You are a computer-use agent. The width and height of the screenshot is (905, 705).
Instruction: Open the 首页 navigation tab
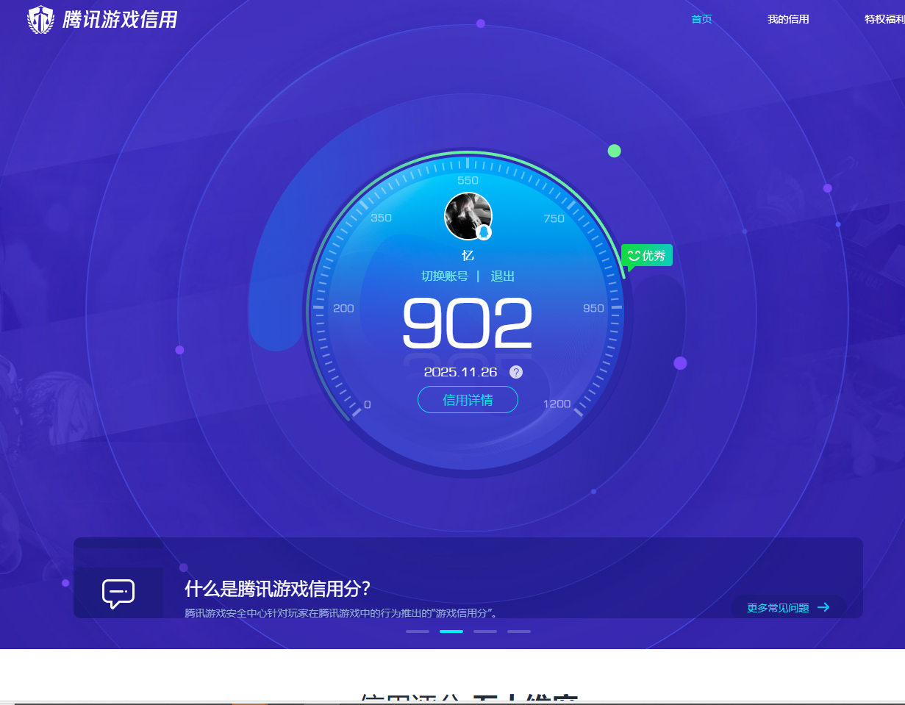[701, 19]
